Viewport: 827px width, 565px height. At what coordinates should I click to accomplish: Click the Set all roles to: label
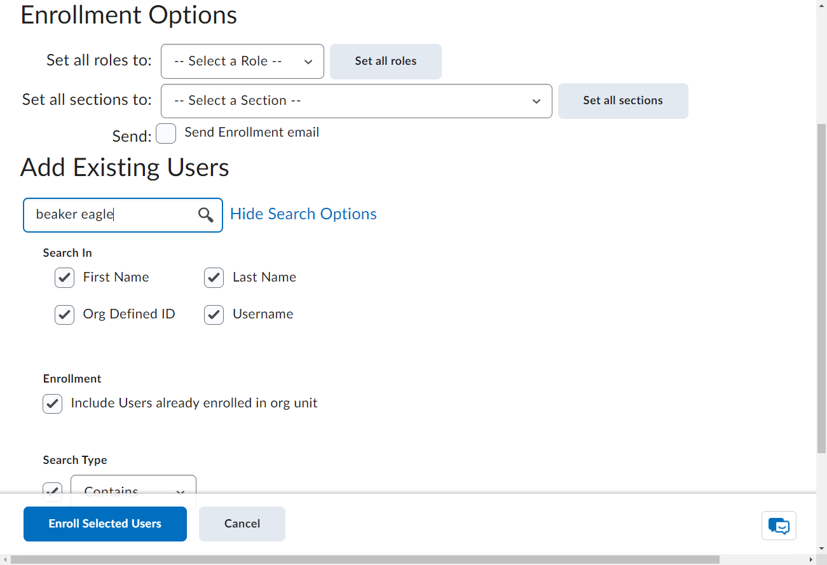click(x=99, y=60)
